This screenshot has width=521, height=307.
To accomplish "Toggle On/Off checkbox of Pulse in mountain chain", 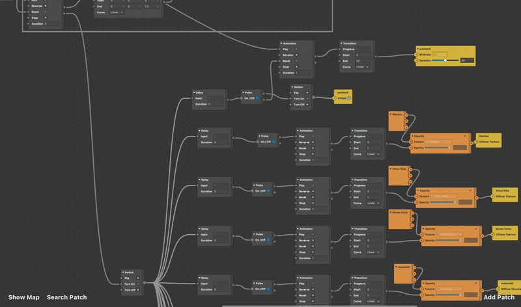I will (268, 289).
